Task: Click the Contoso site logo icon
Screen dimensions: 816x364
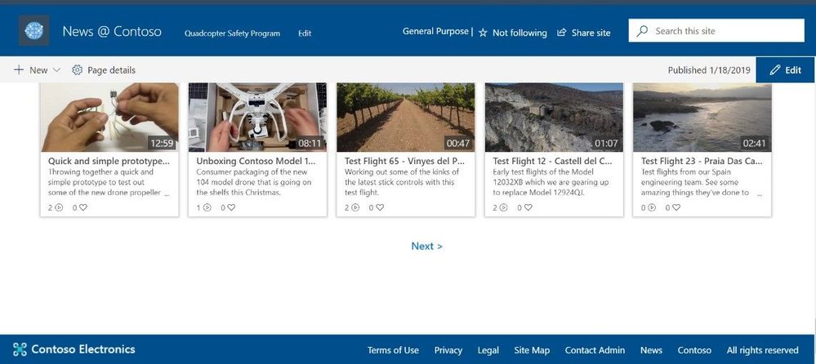Action: pos(33,31)
